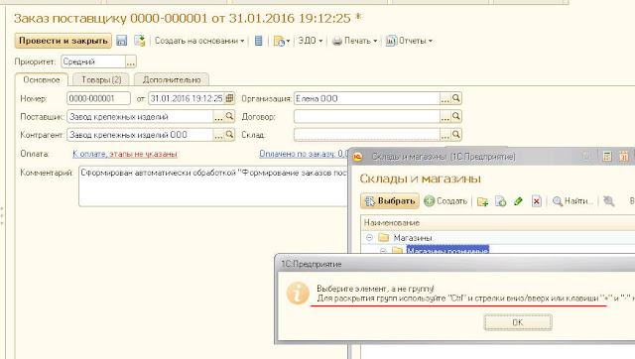Click the Комментарий text area
The height and width of the screenshot is (359, 635).
tap(213, 185)
